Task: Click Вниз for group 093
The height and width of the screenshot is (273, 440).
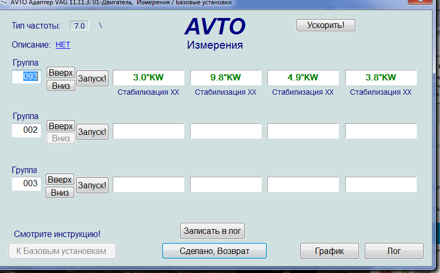Action: 61,86
